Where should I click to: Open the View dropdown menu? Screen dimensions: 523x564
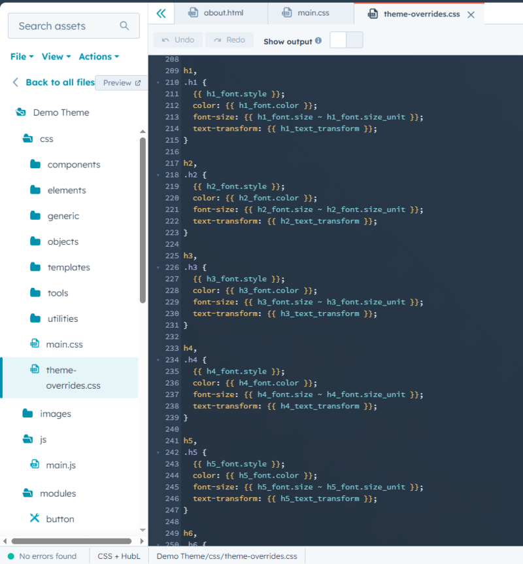point(56,57)
